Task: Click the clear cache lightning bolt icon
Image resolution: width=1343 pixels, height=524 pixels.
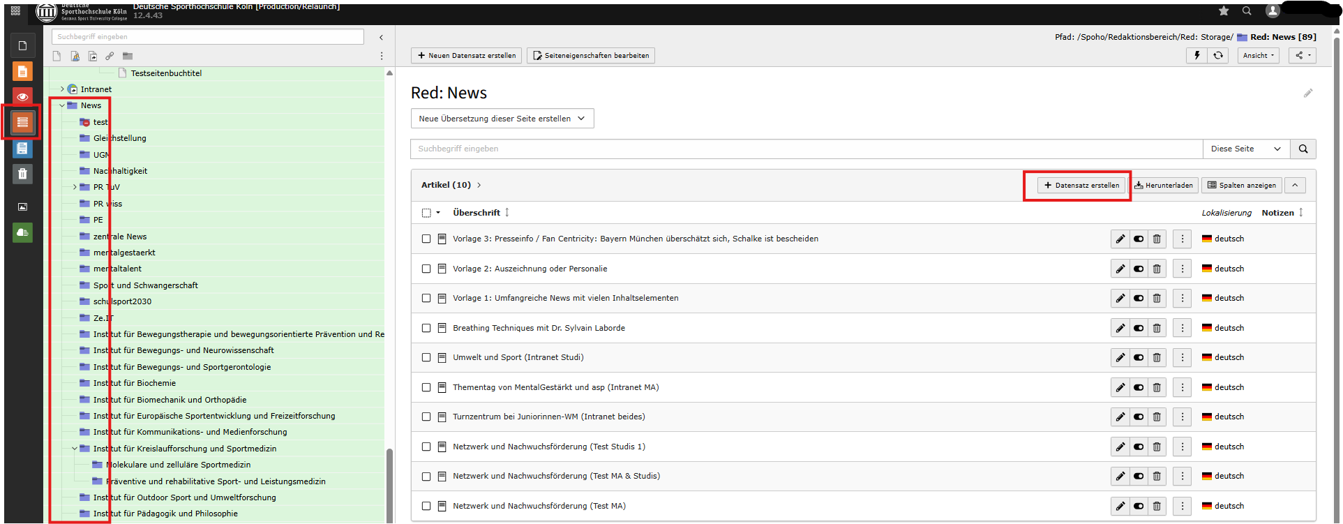Action: (1197, 56)
